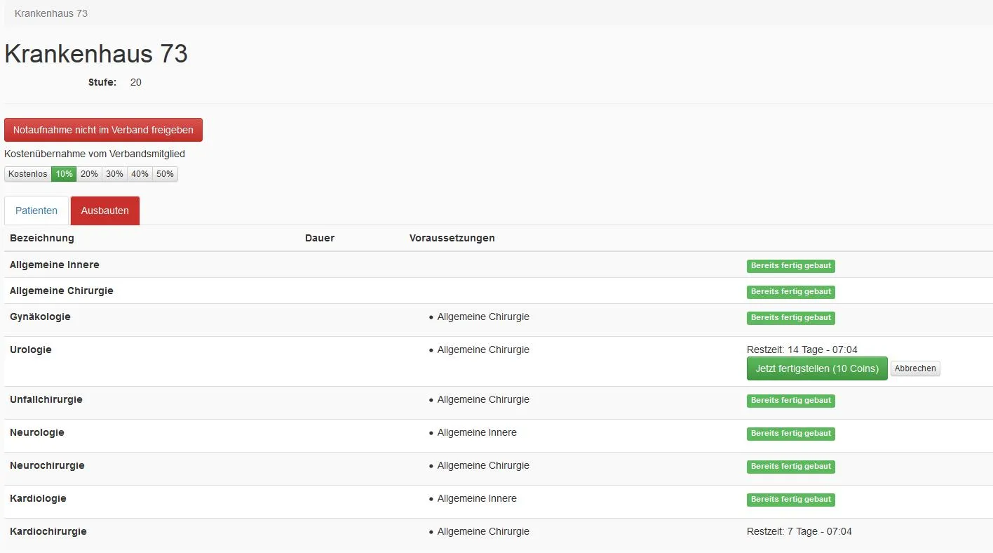The width and height of the screenshot is (993, 553).
Task: Select the active 10% cost-sharing option
Action: [64, 174]
